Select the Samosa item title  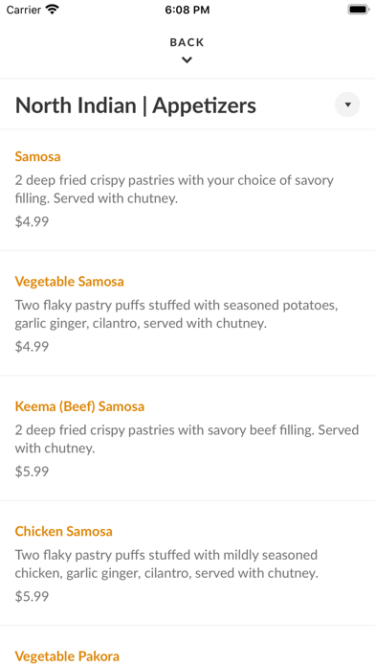[38, 156]
